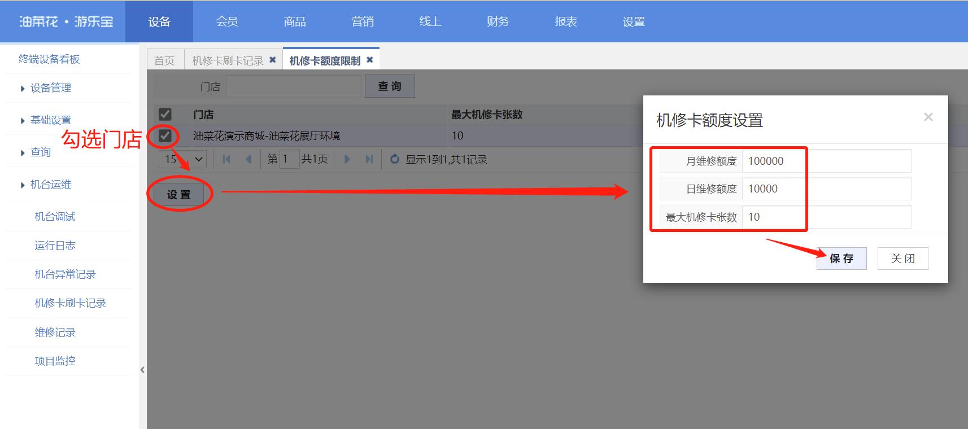Screen dimensions: 968x429
Task: Select the 油菜花演示商城-油菜花展厅环境 cell
Action: [x=267, y=135]
